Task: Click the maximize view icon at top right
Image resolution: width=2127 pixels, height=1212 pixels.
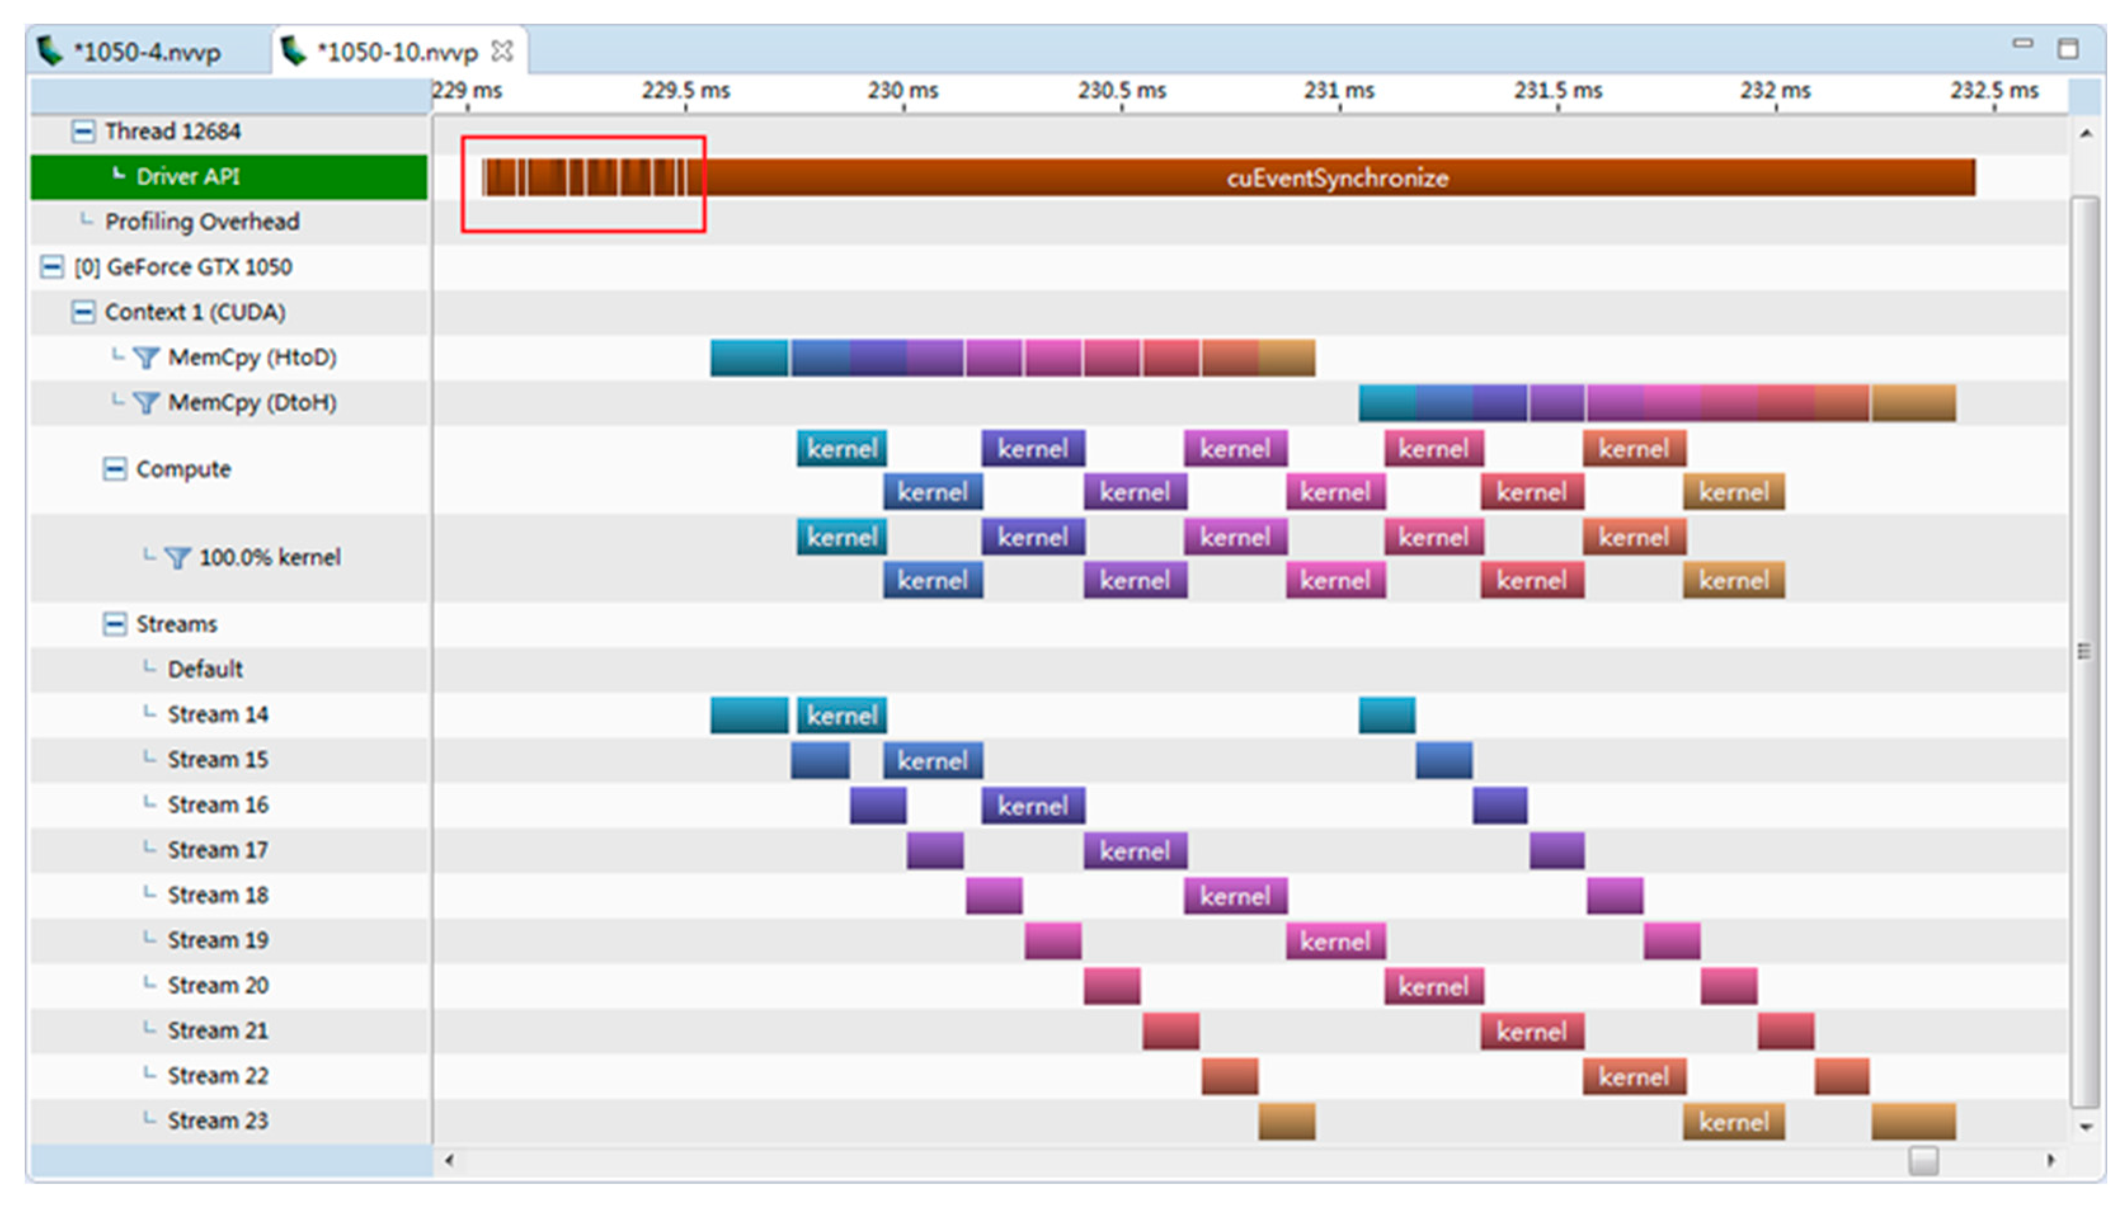Action: (2067, 49)
